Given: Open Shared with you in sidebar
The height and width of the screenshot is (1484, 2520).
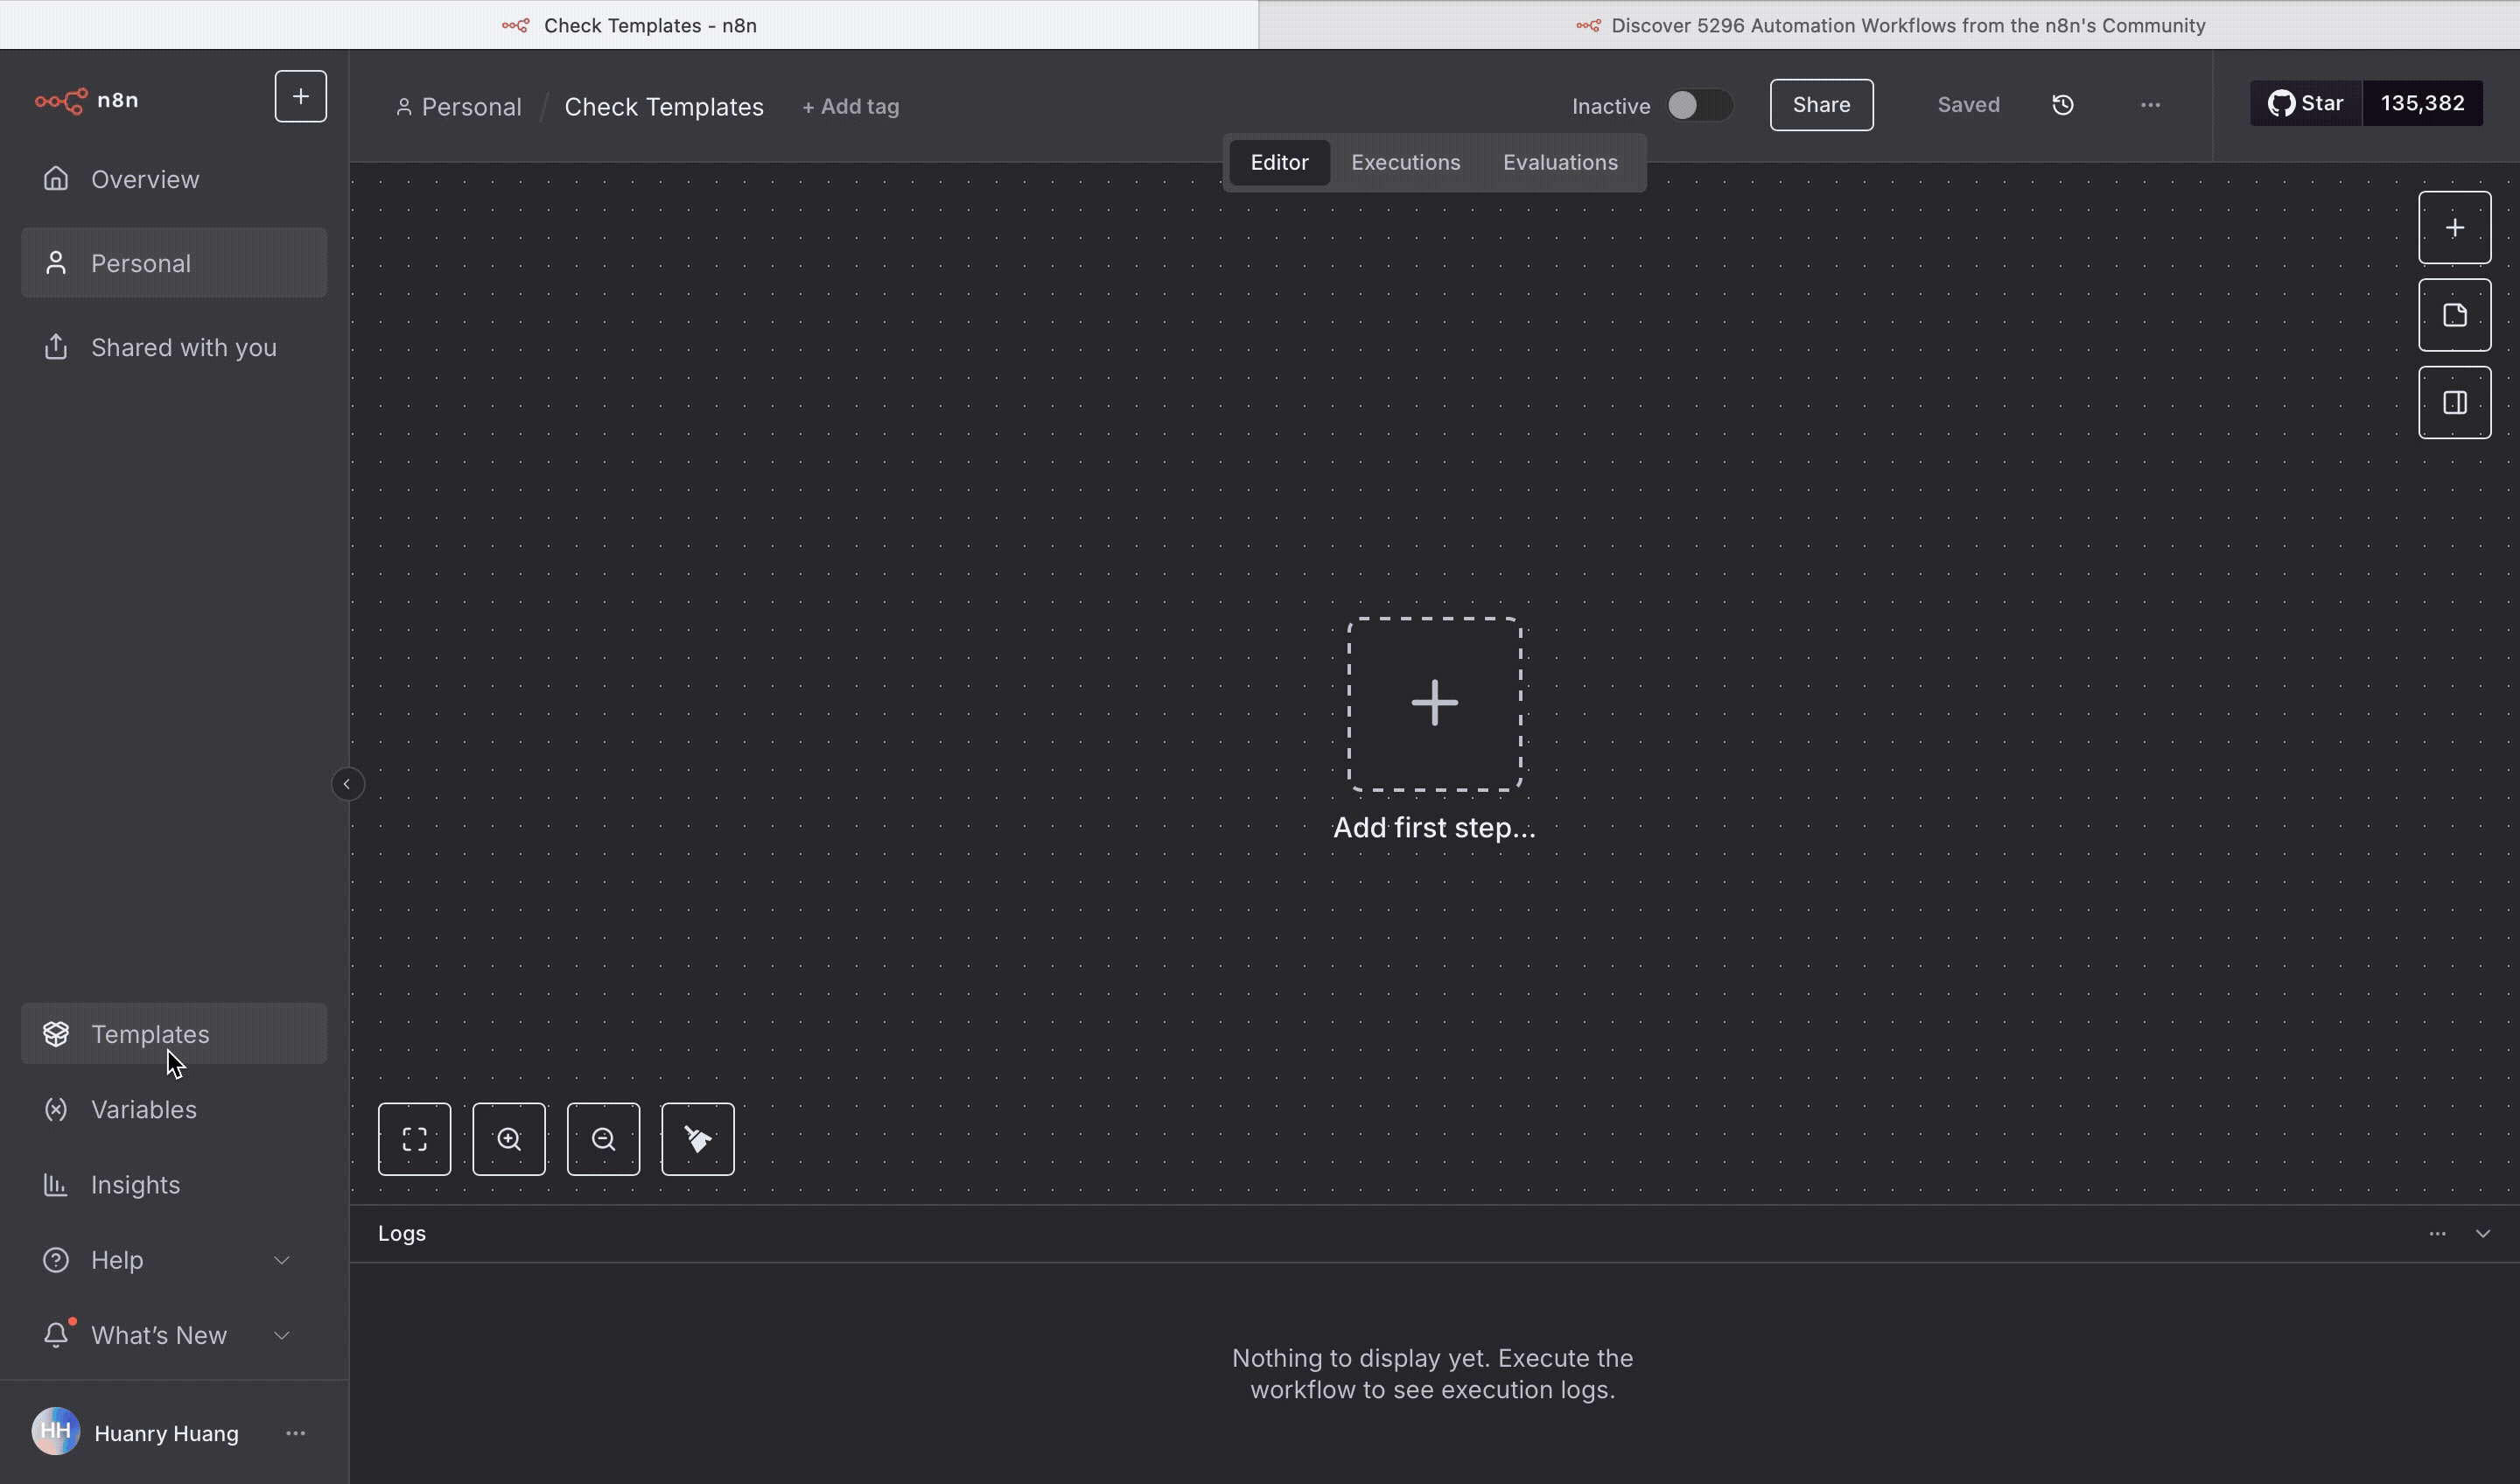Looking at the screenshot, I should point(174,347).
